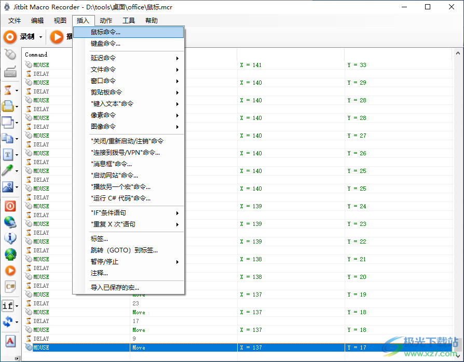464x362 pixels.
Task: Click the message box info sidebar icon
Action: coord(10,238)
